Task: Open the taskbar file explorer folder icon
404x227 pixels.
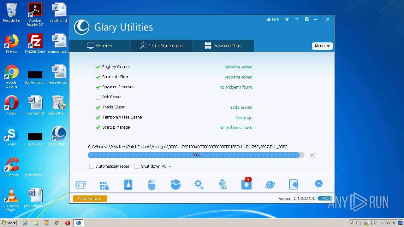Action: 36,223
